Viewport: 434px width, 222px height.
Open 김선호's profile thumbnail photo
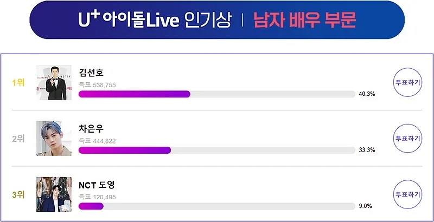[54, 82]
